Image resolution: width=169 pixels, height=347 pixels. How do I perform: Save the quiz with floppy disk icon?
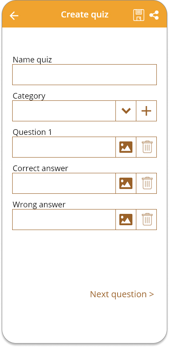pyautogui.click(x=139, y=15)
